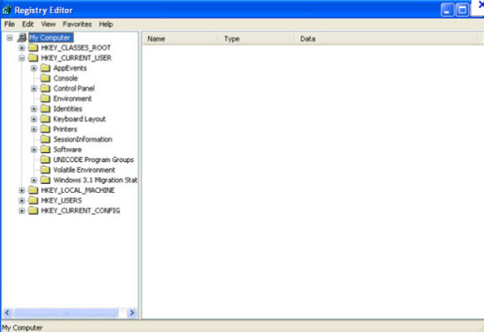The width and height of the screenshot is (484, 332).
Task: Select the HKEY_CURRENT_USER label
Action: tap(77, 58)
